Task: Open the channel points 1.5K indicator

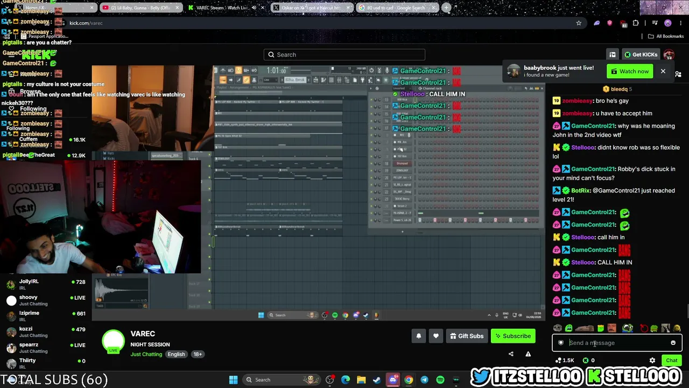Action: (x=565, y=361)
